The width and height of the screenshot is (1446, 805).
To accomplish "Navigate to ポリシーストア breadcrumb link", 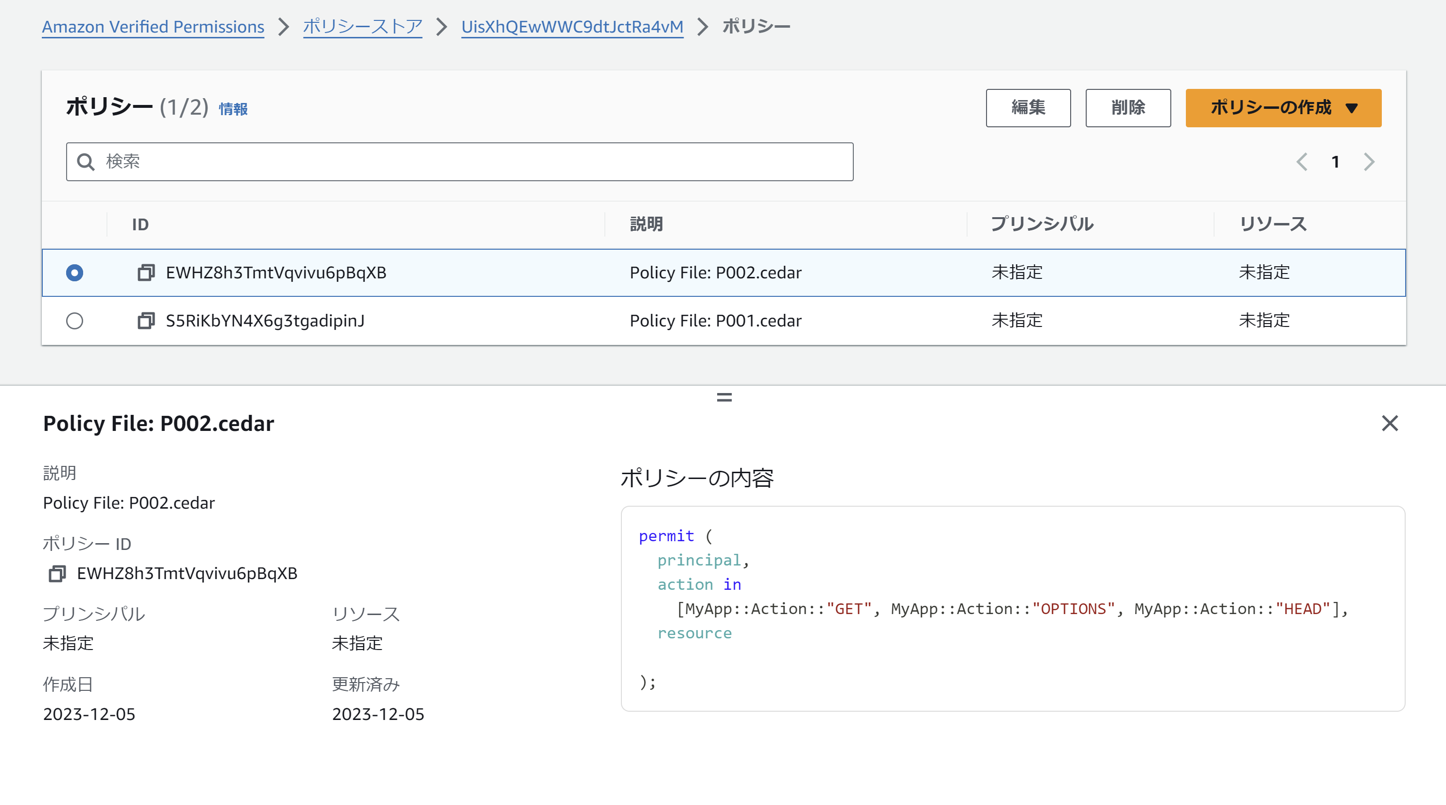I will tap(363, 27).
